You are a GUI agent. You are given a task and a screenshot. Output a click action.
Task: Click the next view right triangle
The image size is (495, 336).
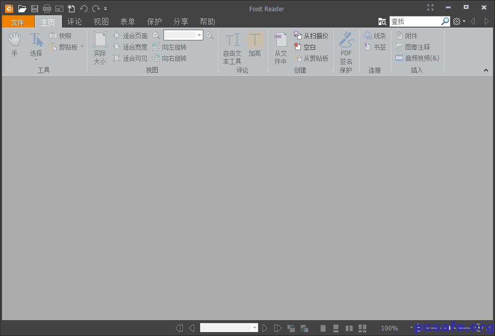(x=486, y=21)
